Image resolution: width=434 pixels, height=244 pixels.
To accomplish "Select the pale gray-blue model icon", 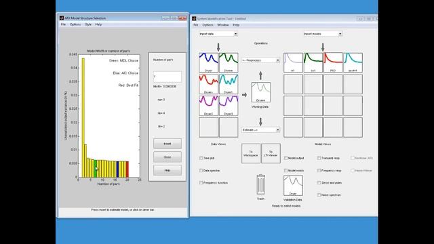I will click(293, 62).
